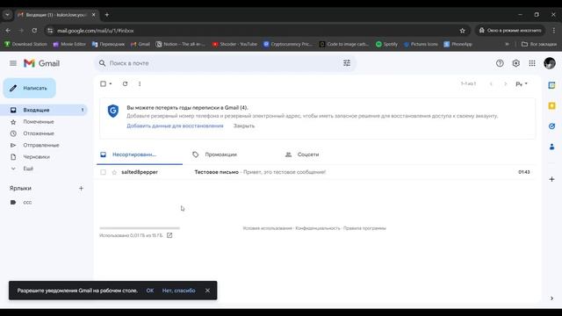Viewport: 562px width, 316px height.
Task: Open Google Tasks side panel
Action: click(x=552, y=126)
